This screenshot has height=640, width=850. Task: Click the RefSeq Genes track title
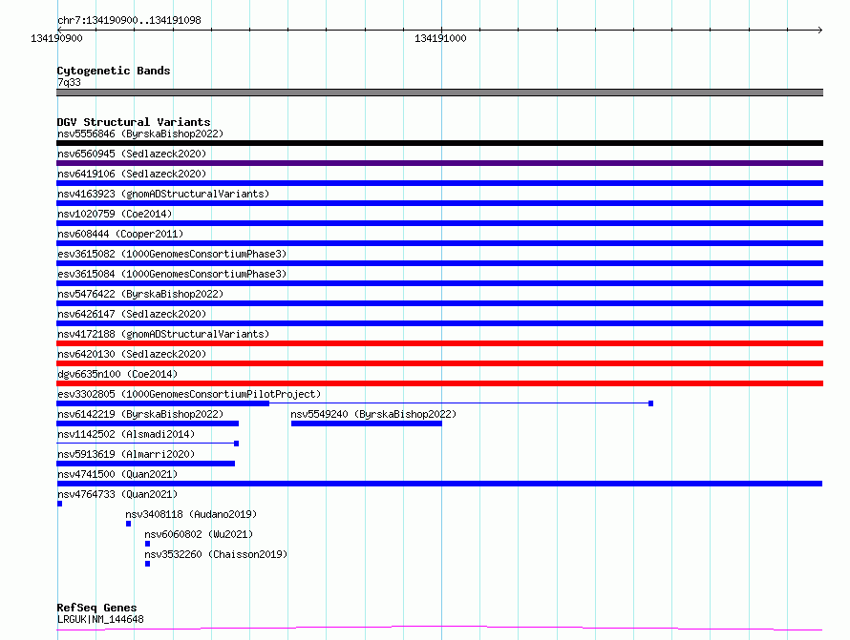(x=96, y=608)
